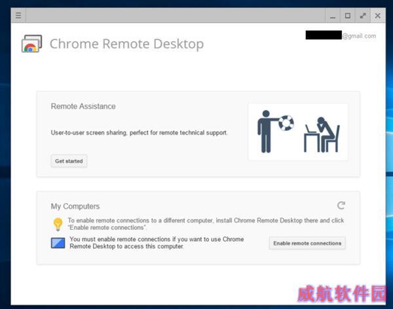Refresh the My Computers list
Viewport: 393px width, 309px height.
click(x=341, y=206)
